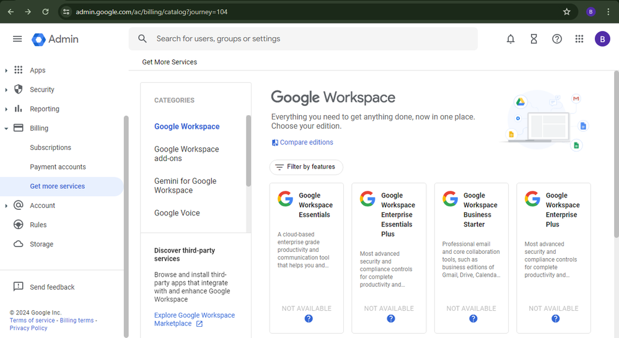This screenshot has width=619, height=338.
Task: Click the browser back arrow
Action: 11,12
